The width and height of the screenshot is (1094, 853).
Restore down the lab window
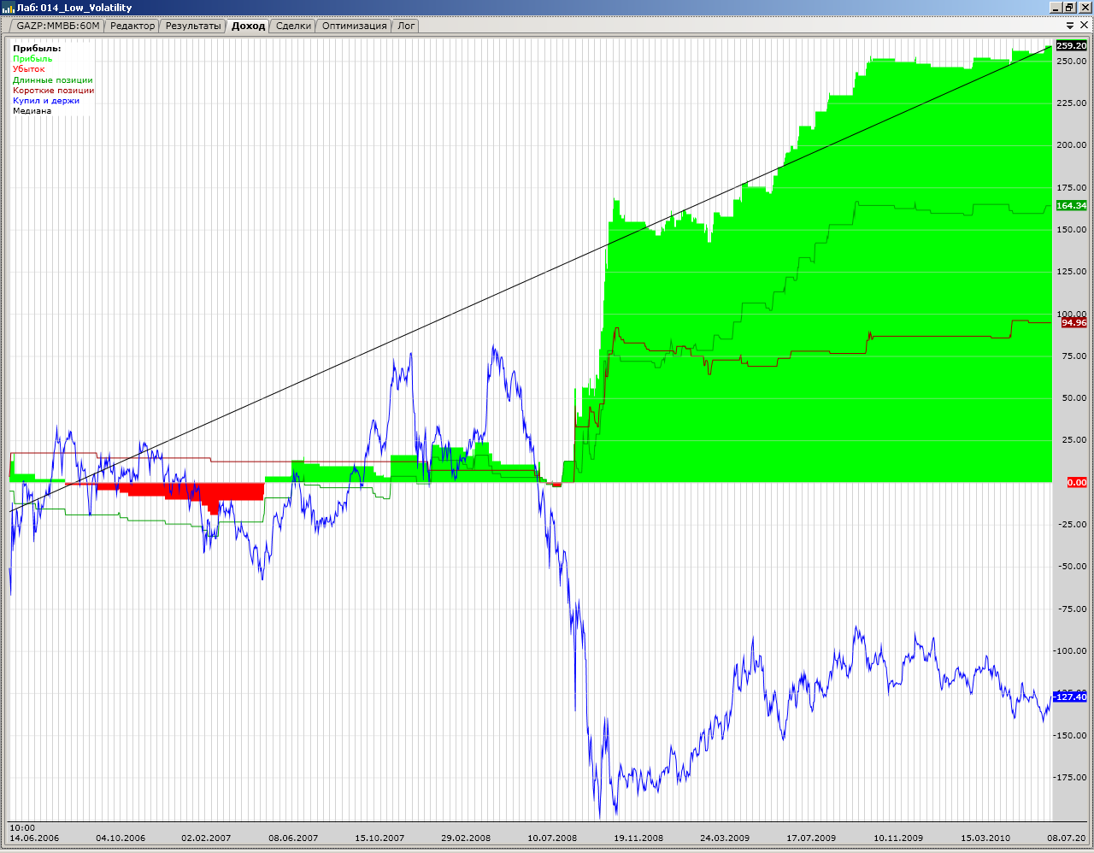pos(1070,8)
